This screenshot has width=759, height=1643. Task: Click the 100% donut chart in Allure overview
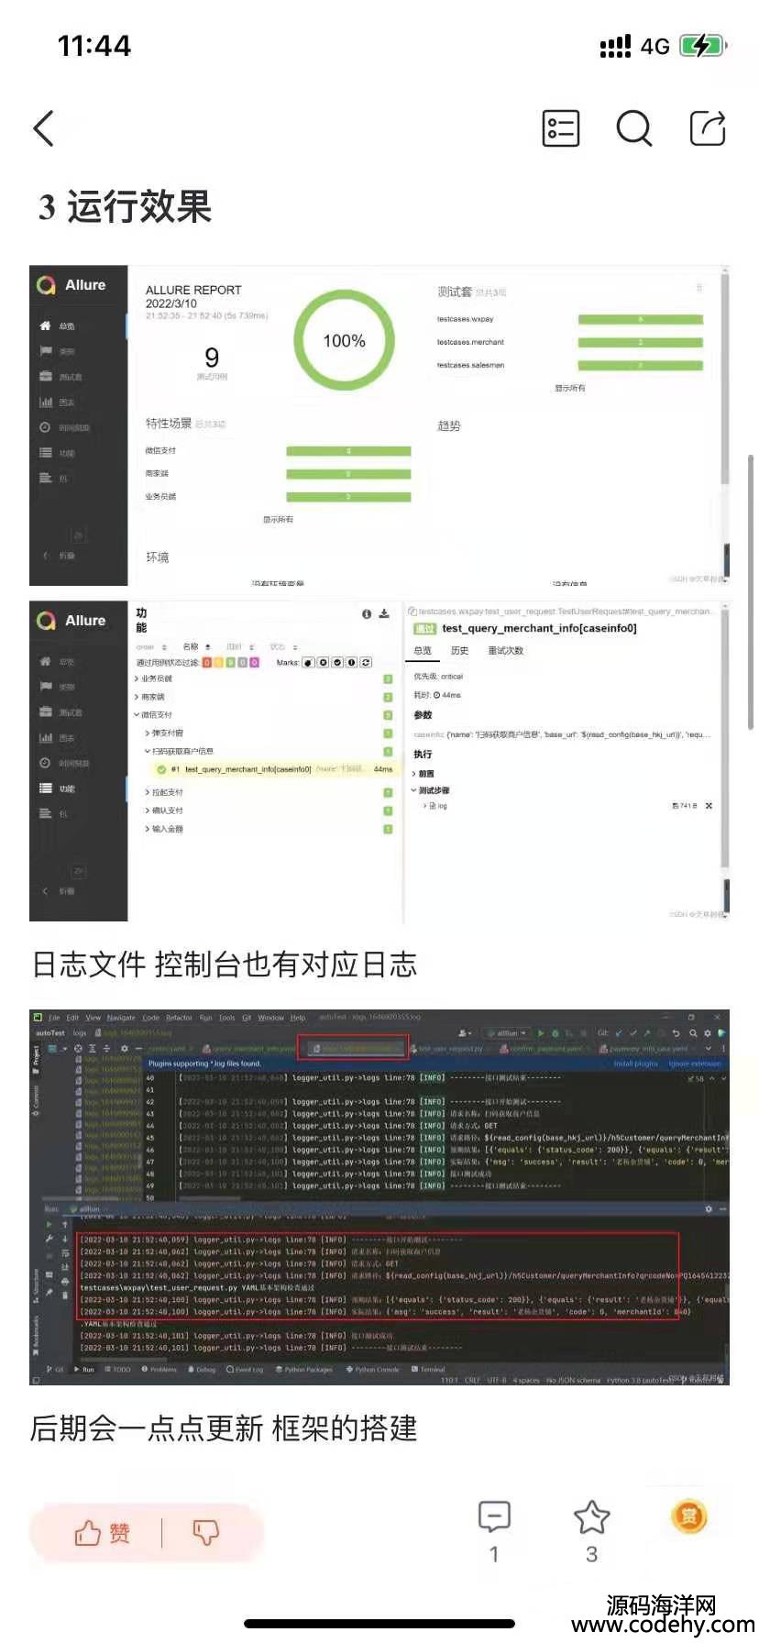(344, 340)
